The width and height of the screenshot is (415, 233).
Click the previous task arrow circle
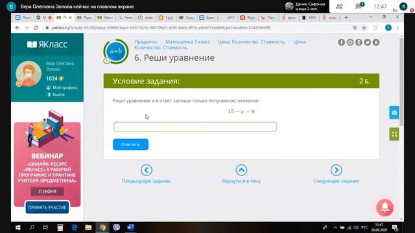pyautogui.click(x=147, y=170)
